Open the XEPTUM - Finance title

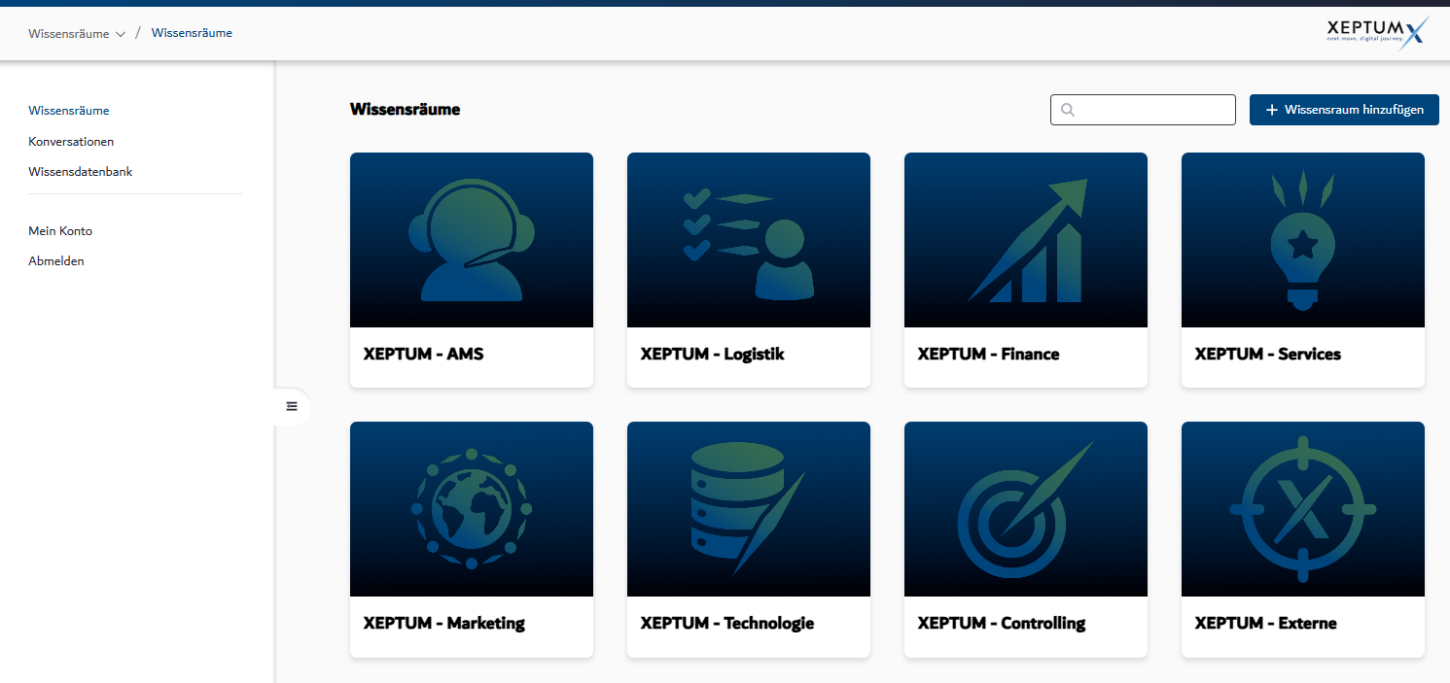point(988,354)
